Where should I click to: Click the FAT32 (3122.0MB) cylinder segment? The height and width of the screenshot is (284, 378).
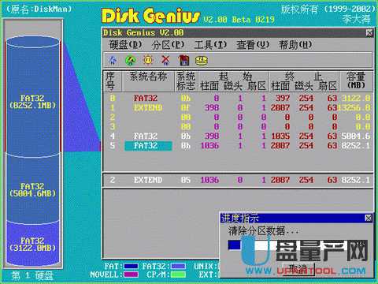[33, 244]
